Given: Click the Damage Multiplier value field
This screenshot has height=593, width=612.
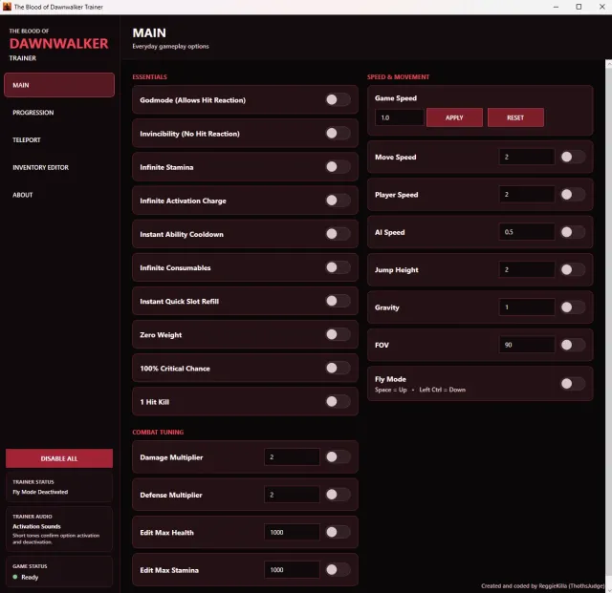Looking at the screenshot, I should pos(292,457).
